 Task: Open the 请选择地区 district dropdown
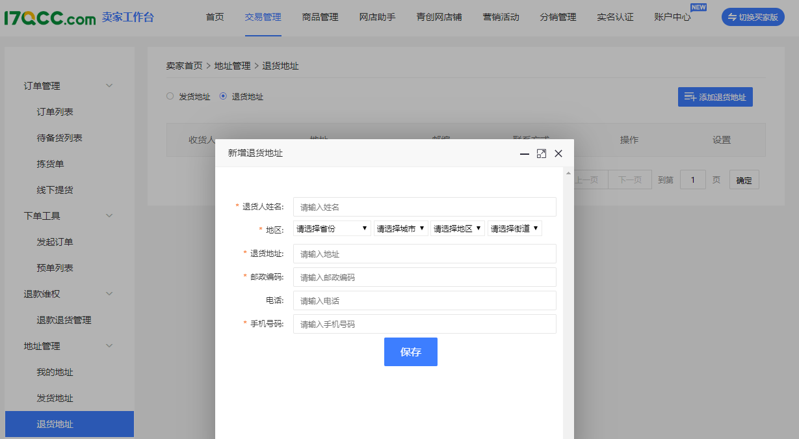pyautogui.click(x=457, y=229)
